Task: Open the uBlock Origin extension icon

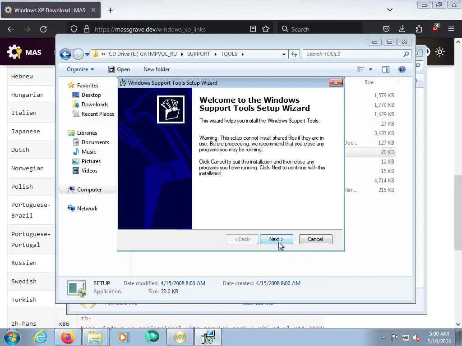Action: (435, 28)
